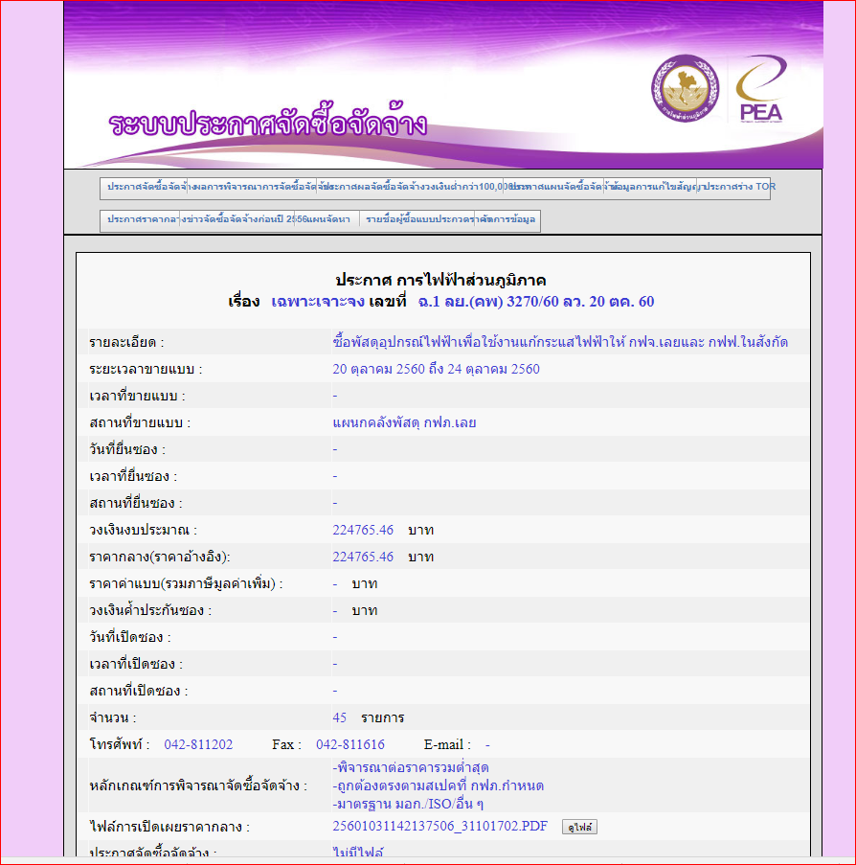Open the รายชื่อผู้ซื้อแบบประกวดราคา menu item
Image resolution: width=856 pixels, height=865 pixels.
coord(417,219)
